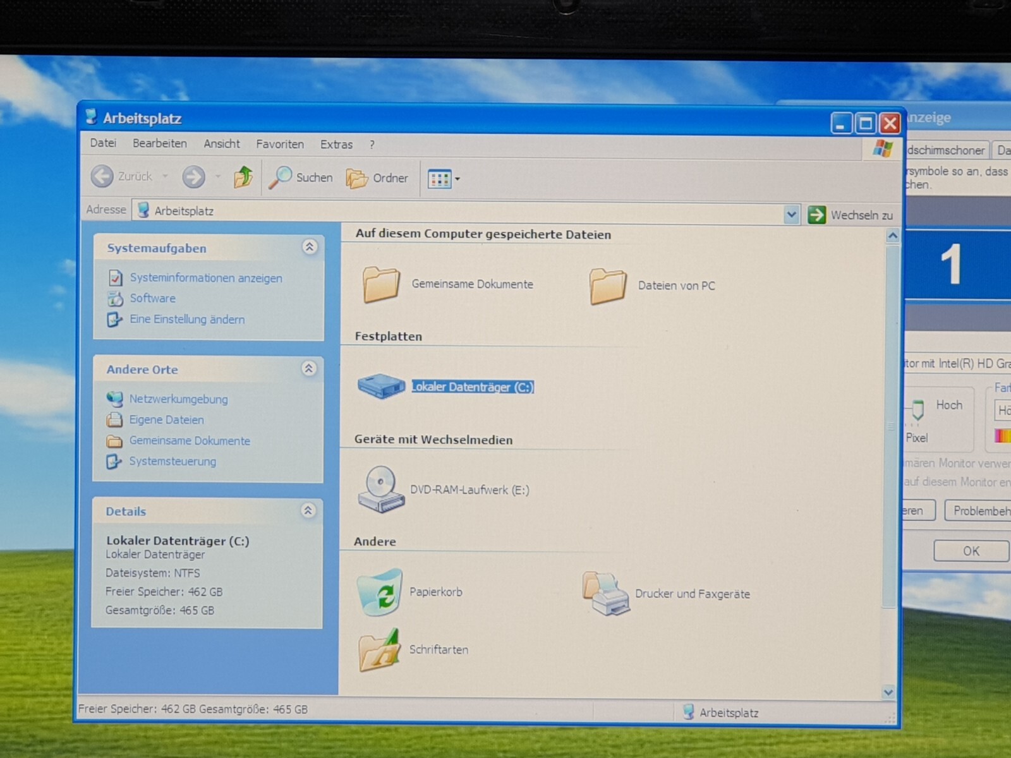1011x758 pixels.
Task: Click scrollbar up arrow in file pane
Action: 892,236
